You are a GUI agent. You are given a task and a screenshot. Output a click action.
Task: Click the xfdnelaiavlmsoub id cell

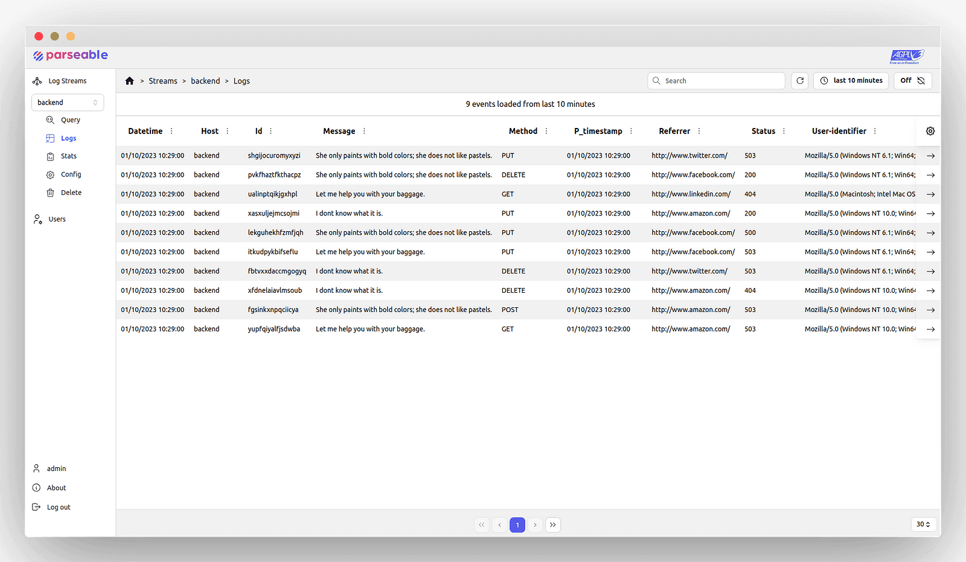point(275,290)
